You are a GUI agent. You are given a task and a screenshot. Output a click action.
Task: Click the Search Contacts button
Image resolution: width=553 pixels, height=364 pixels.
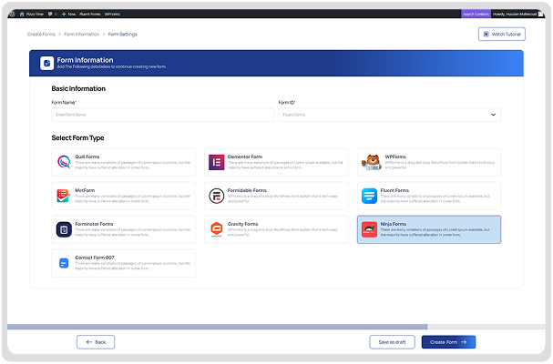coord(476,14)
